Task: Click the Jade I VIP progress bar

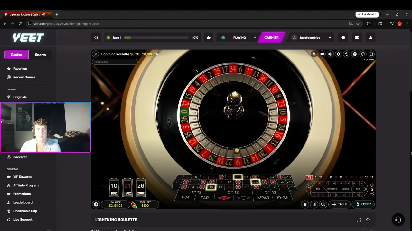Action: click(x=152, y=38)
